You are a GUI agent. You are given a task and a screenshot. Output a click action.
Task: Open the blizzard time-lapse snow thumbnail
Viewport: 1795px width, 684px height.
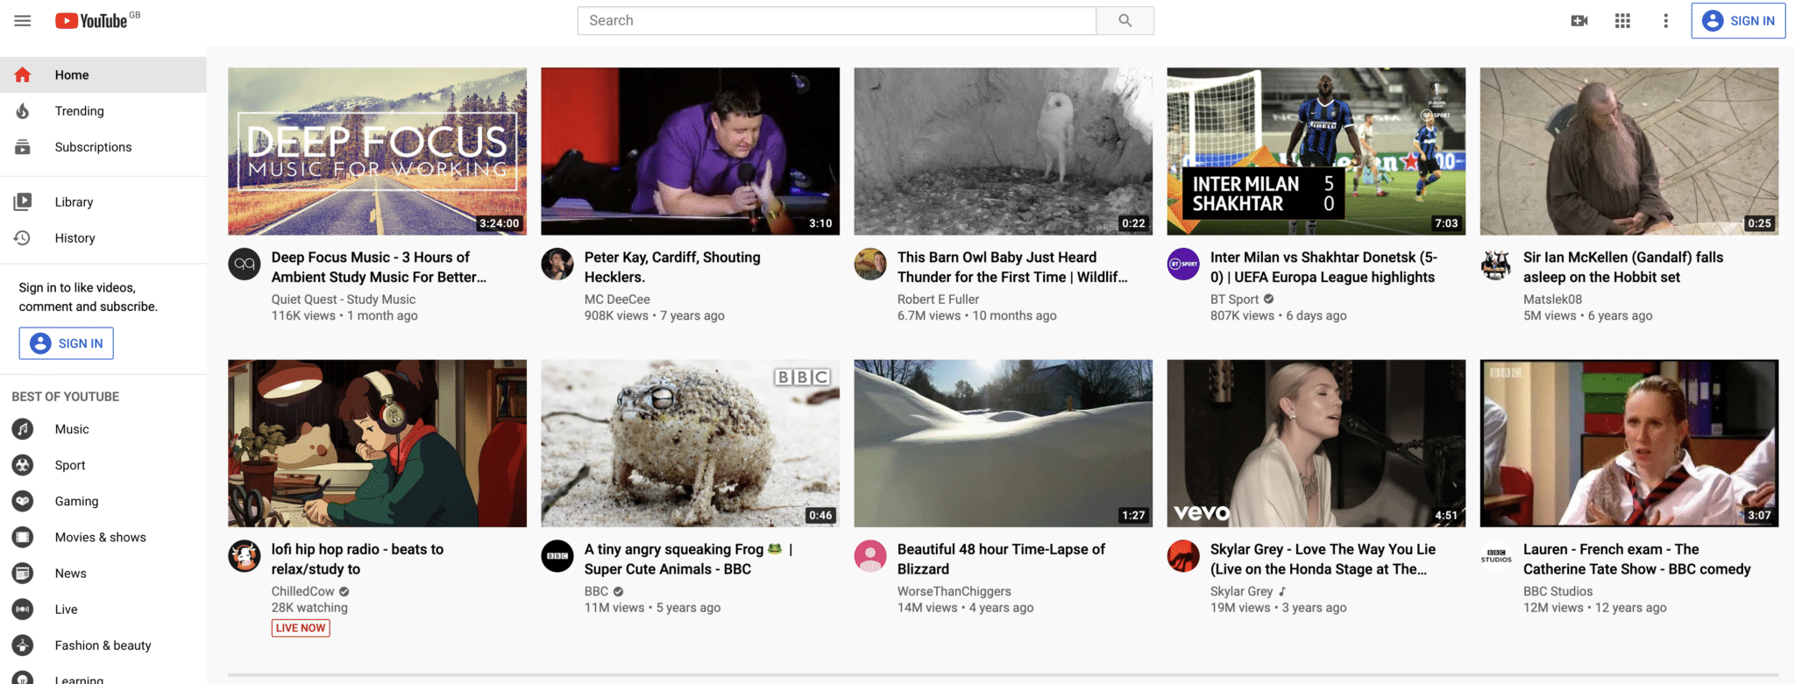click(1004, 443)
